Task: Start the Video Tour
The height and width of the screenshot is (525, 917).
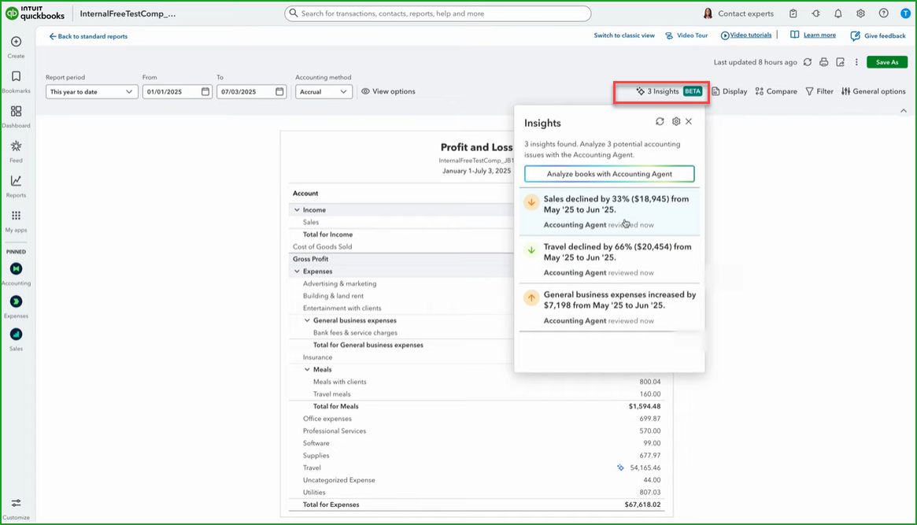Action: click(x=686, y=35)
